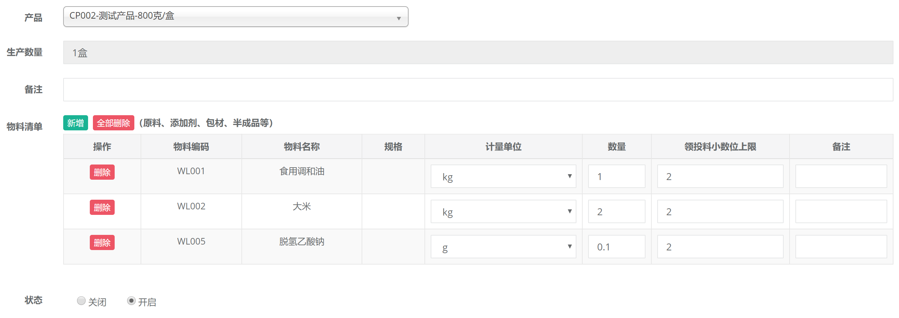Open the 产品 product dropdown
This screenshot has width=899, height=318.
tap(236, 17)
